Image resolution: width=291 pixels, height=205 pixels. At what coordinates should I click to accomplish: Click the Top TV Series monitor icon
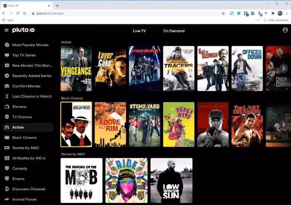click(7, 55)
